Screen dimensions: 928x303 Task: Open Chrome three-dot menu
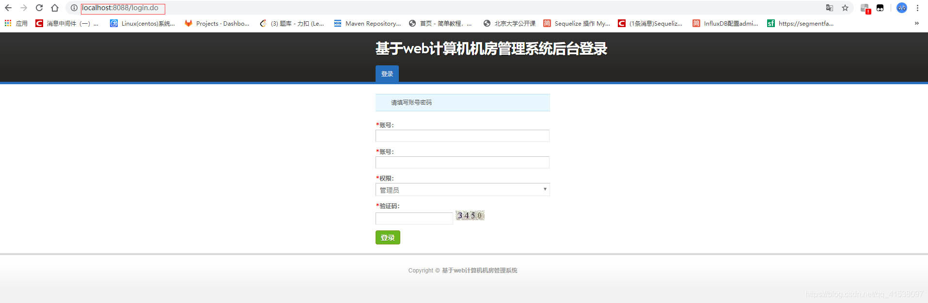(917, 8)
